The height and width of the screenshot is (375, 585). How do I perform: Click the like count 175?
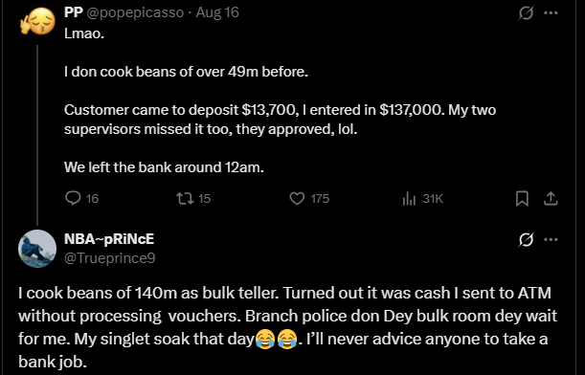320,199
